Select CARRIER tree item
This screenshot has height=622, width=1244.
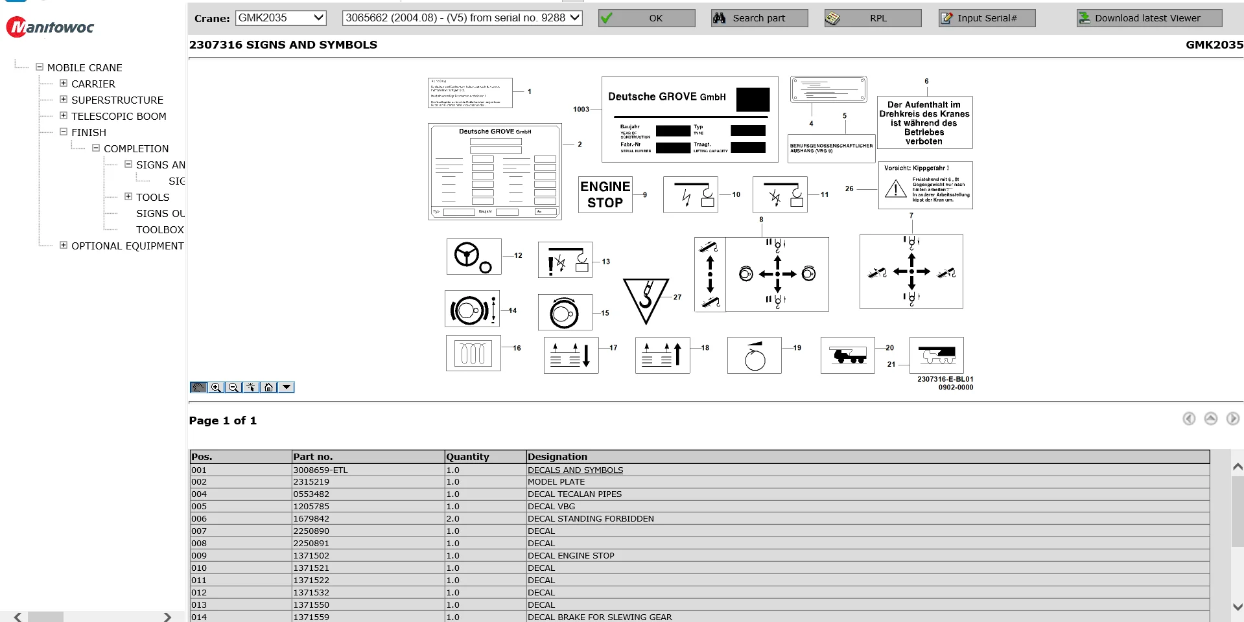click(93, 84)
